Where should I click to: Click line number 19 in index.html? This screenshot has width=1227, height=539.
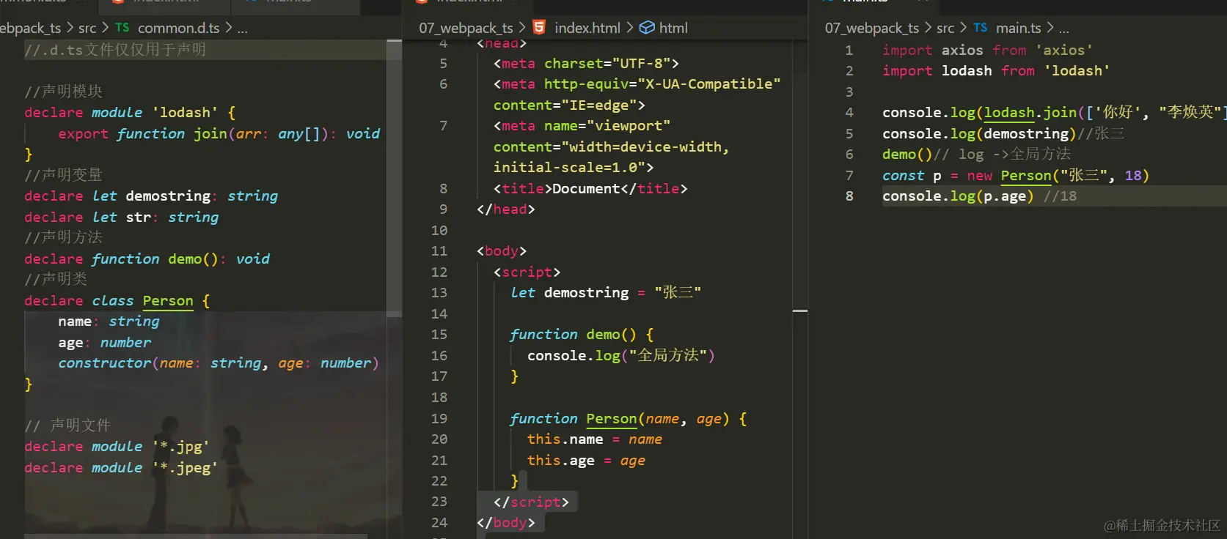click(439, 418)
